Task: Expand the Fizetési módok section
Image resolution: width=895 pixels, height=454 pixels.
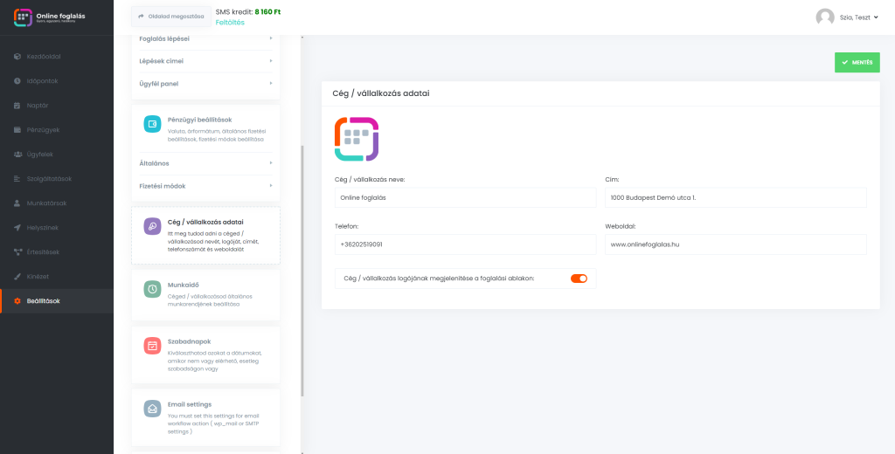Action: pyautogui.click(x=205, y=186)
